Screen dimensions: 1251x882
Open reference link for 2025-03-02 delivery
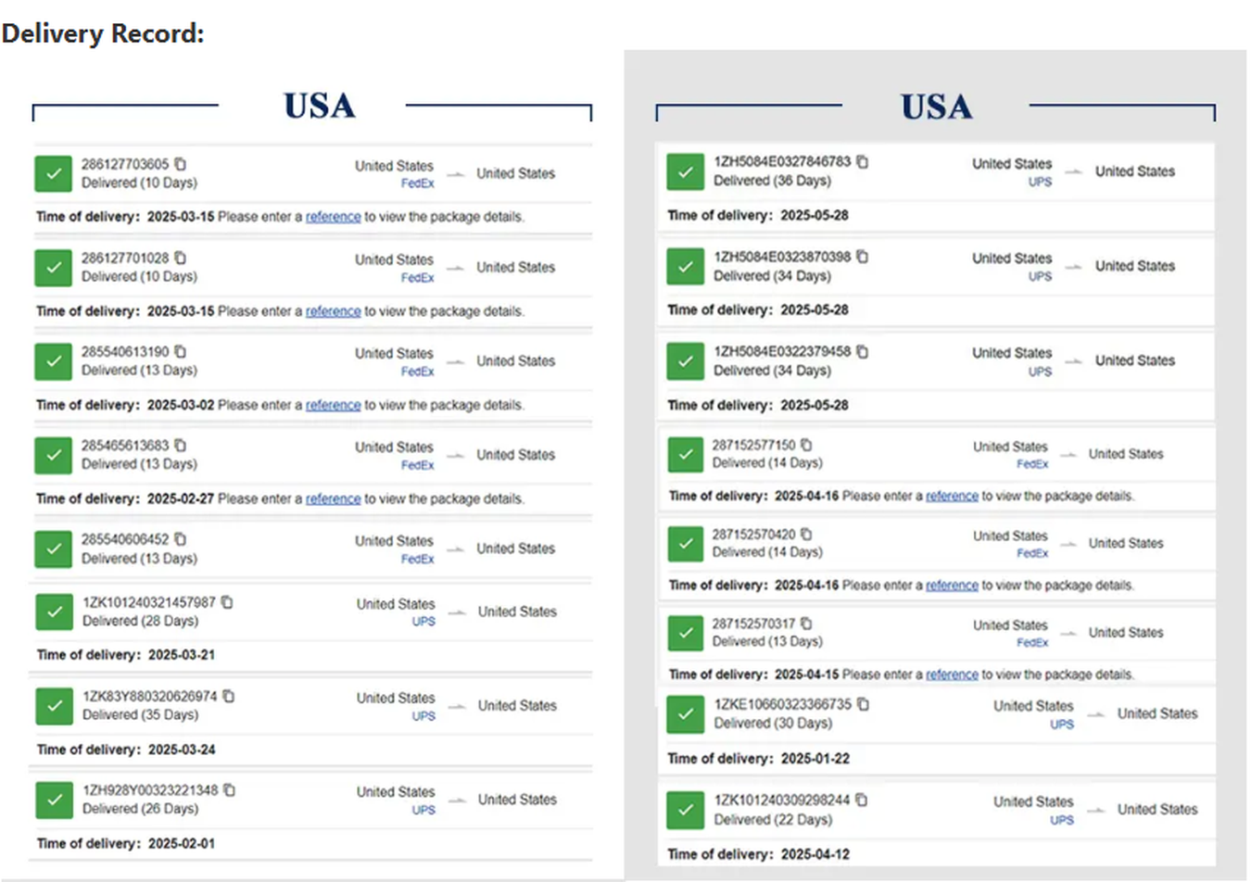point(333,405)
